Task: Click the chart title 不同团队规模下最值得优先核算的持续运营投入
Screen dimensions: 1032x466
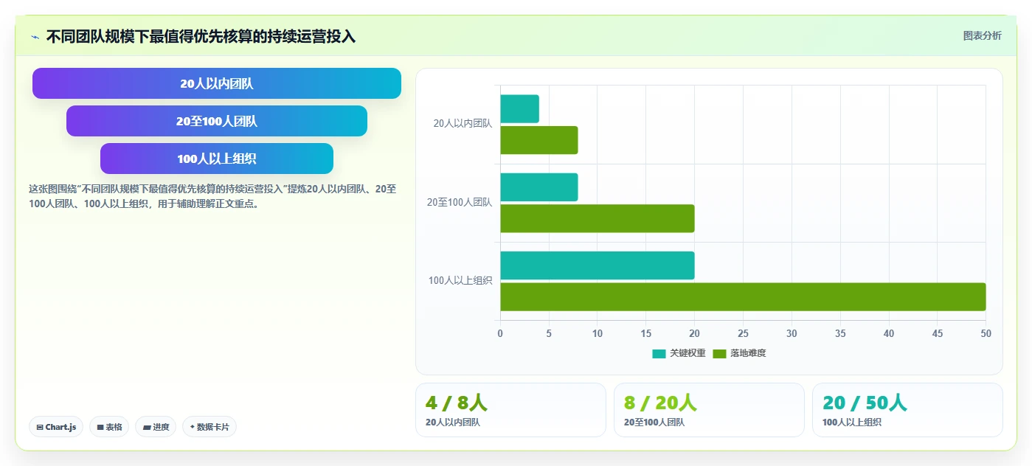Action: tap(201, 37)
